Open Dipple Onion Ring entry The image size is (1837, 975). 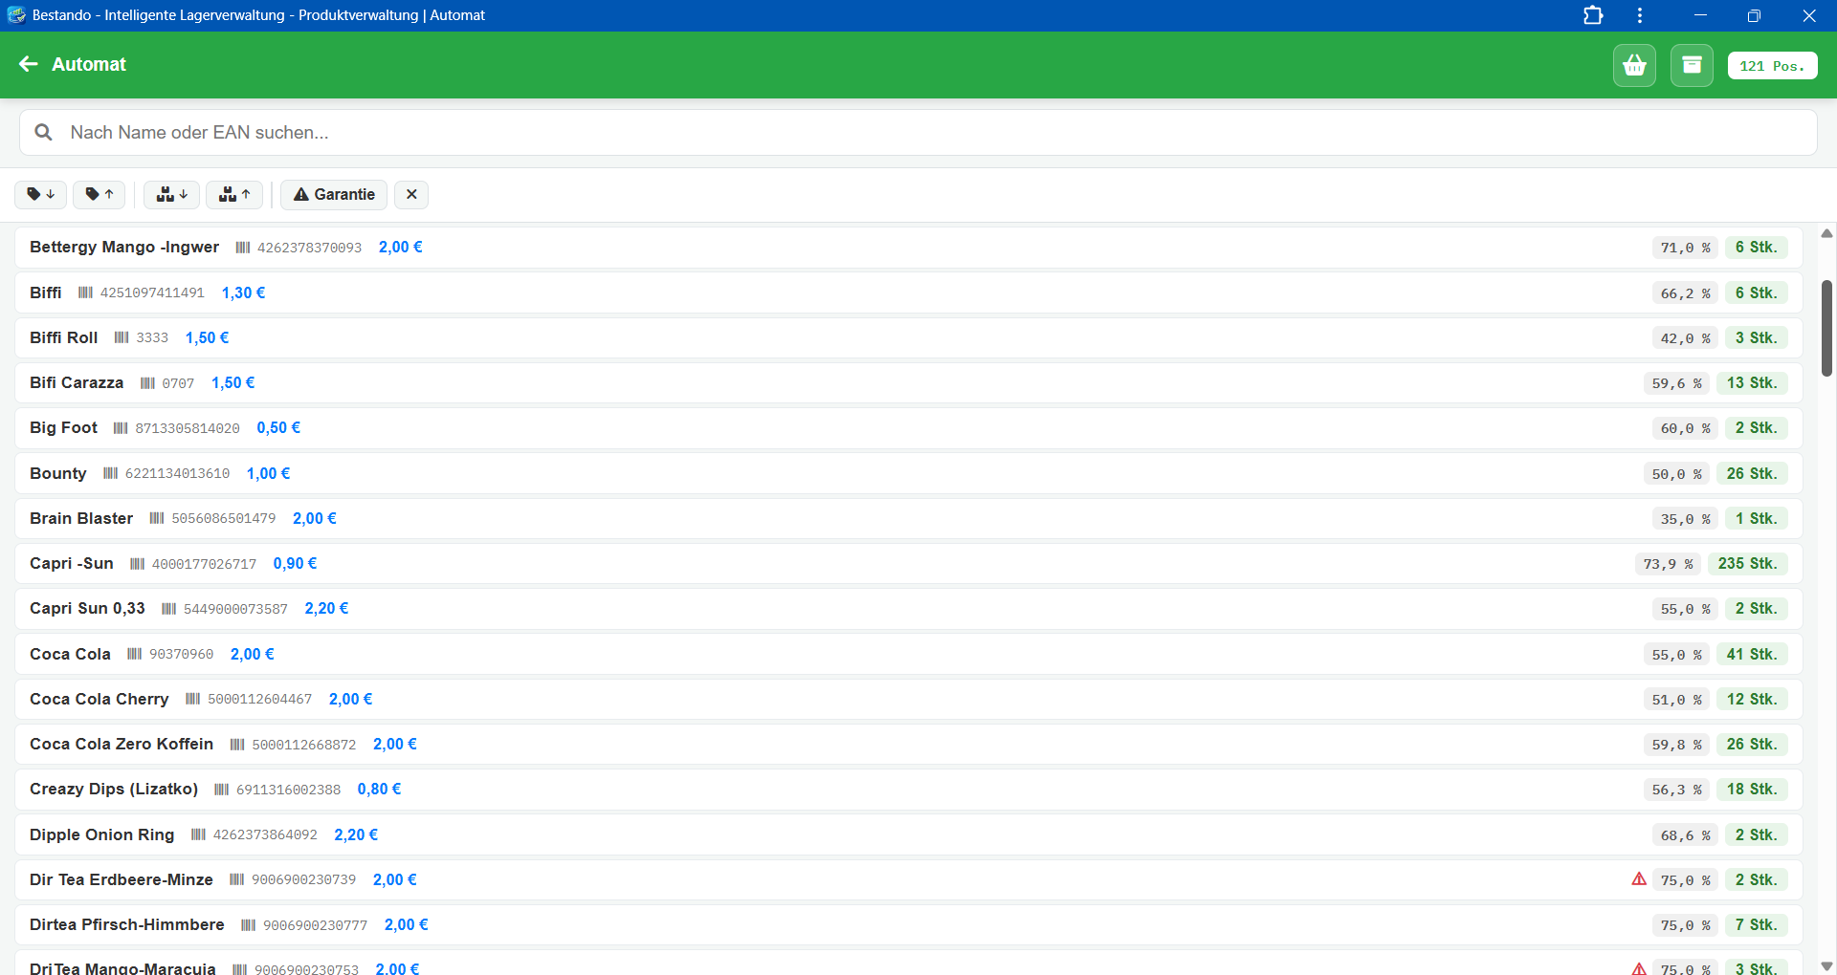[909, 834]
